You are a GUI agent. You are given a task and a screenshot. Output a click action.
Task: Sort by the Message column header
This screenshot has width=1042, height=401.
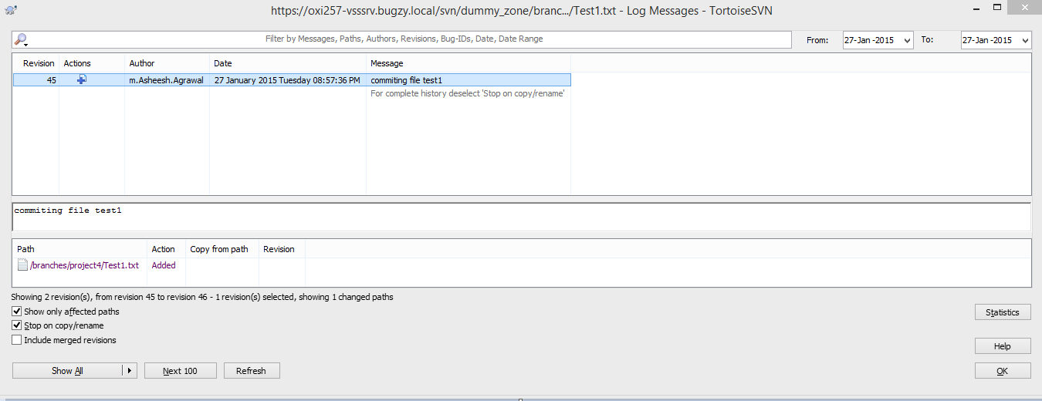tap(469, 63)
